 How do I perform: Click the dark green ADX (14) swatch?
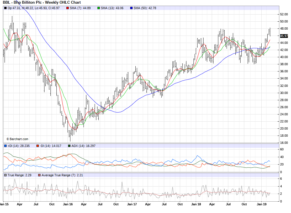(x=69, y=146)
